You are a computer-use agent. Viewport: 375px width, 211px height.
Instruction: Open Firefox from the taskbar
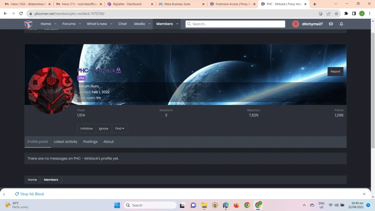[x=236, y=205]
